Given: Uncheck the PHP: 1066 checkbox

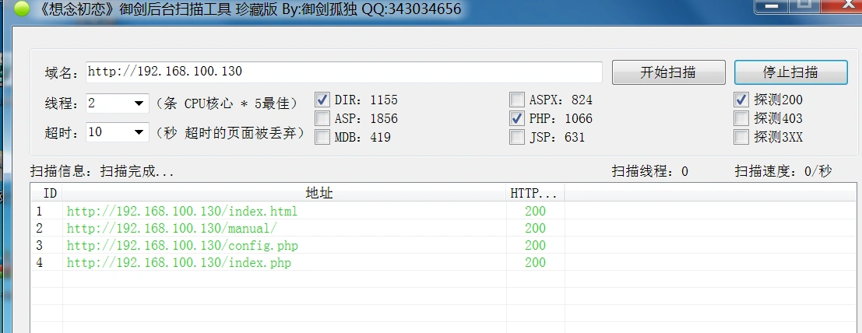Looking at the screenshot, I should 517,118.
